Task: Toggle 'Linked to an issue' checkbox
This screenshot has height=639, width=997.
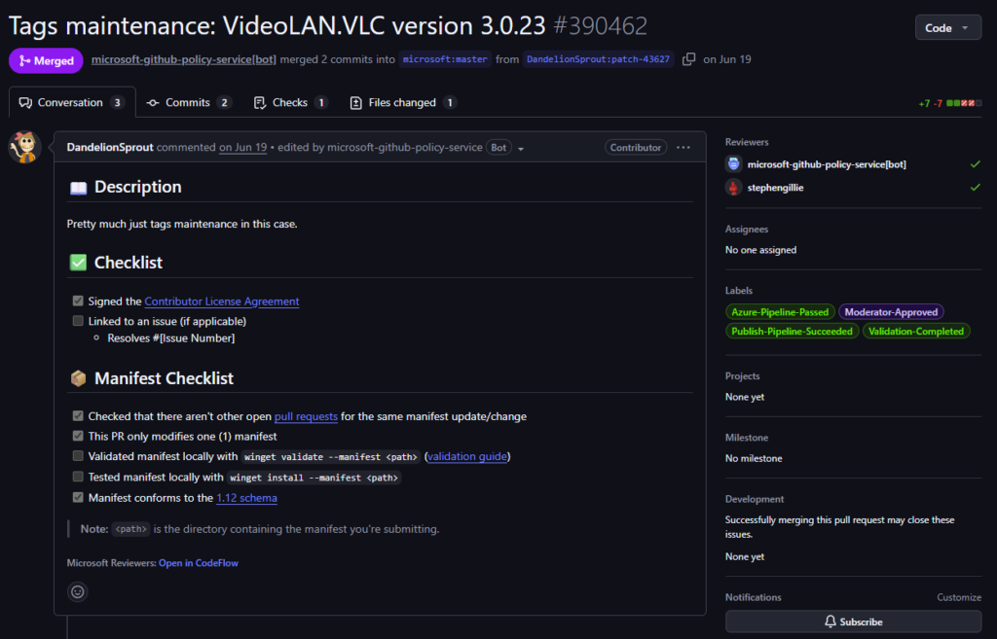Action: 78,321
